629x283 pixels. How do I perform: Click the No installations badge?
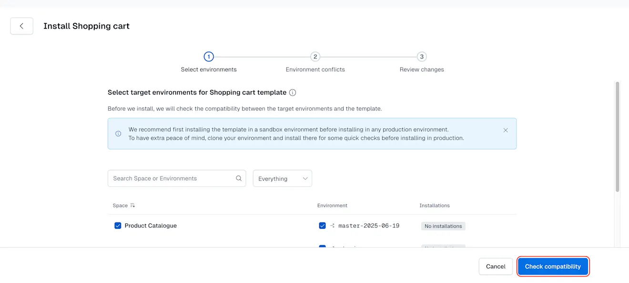[443, 226]
